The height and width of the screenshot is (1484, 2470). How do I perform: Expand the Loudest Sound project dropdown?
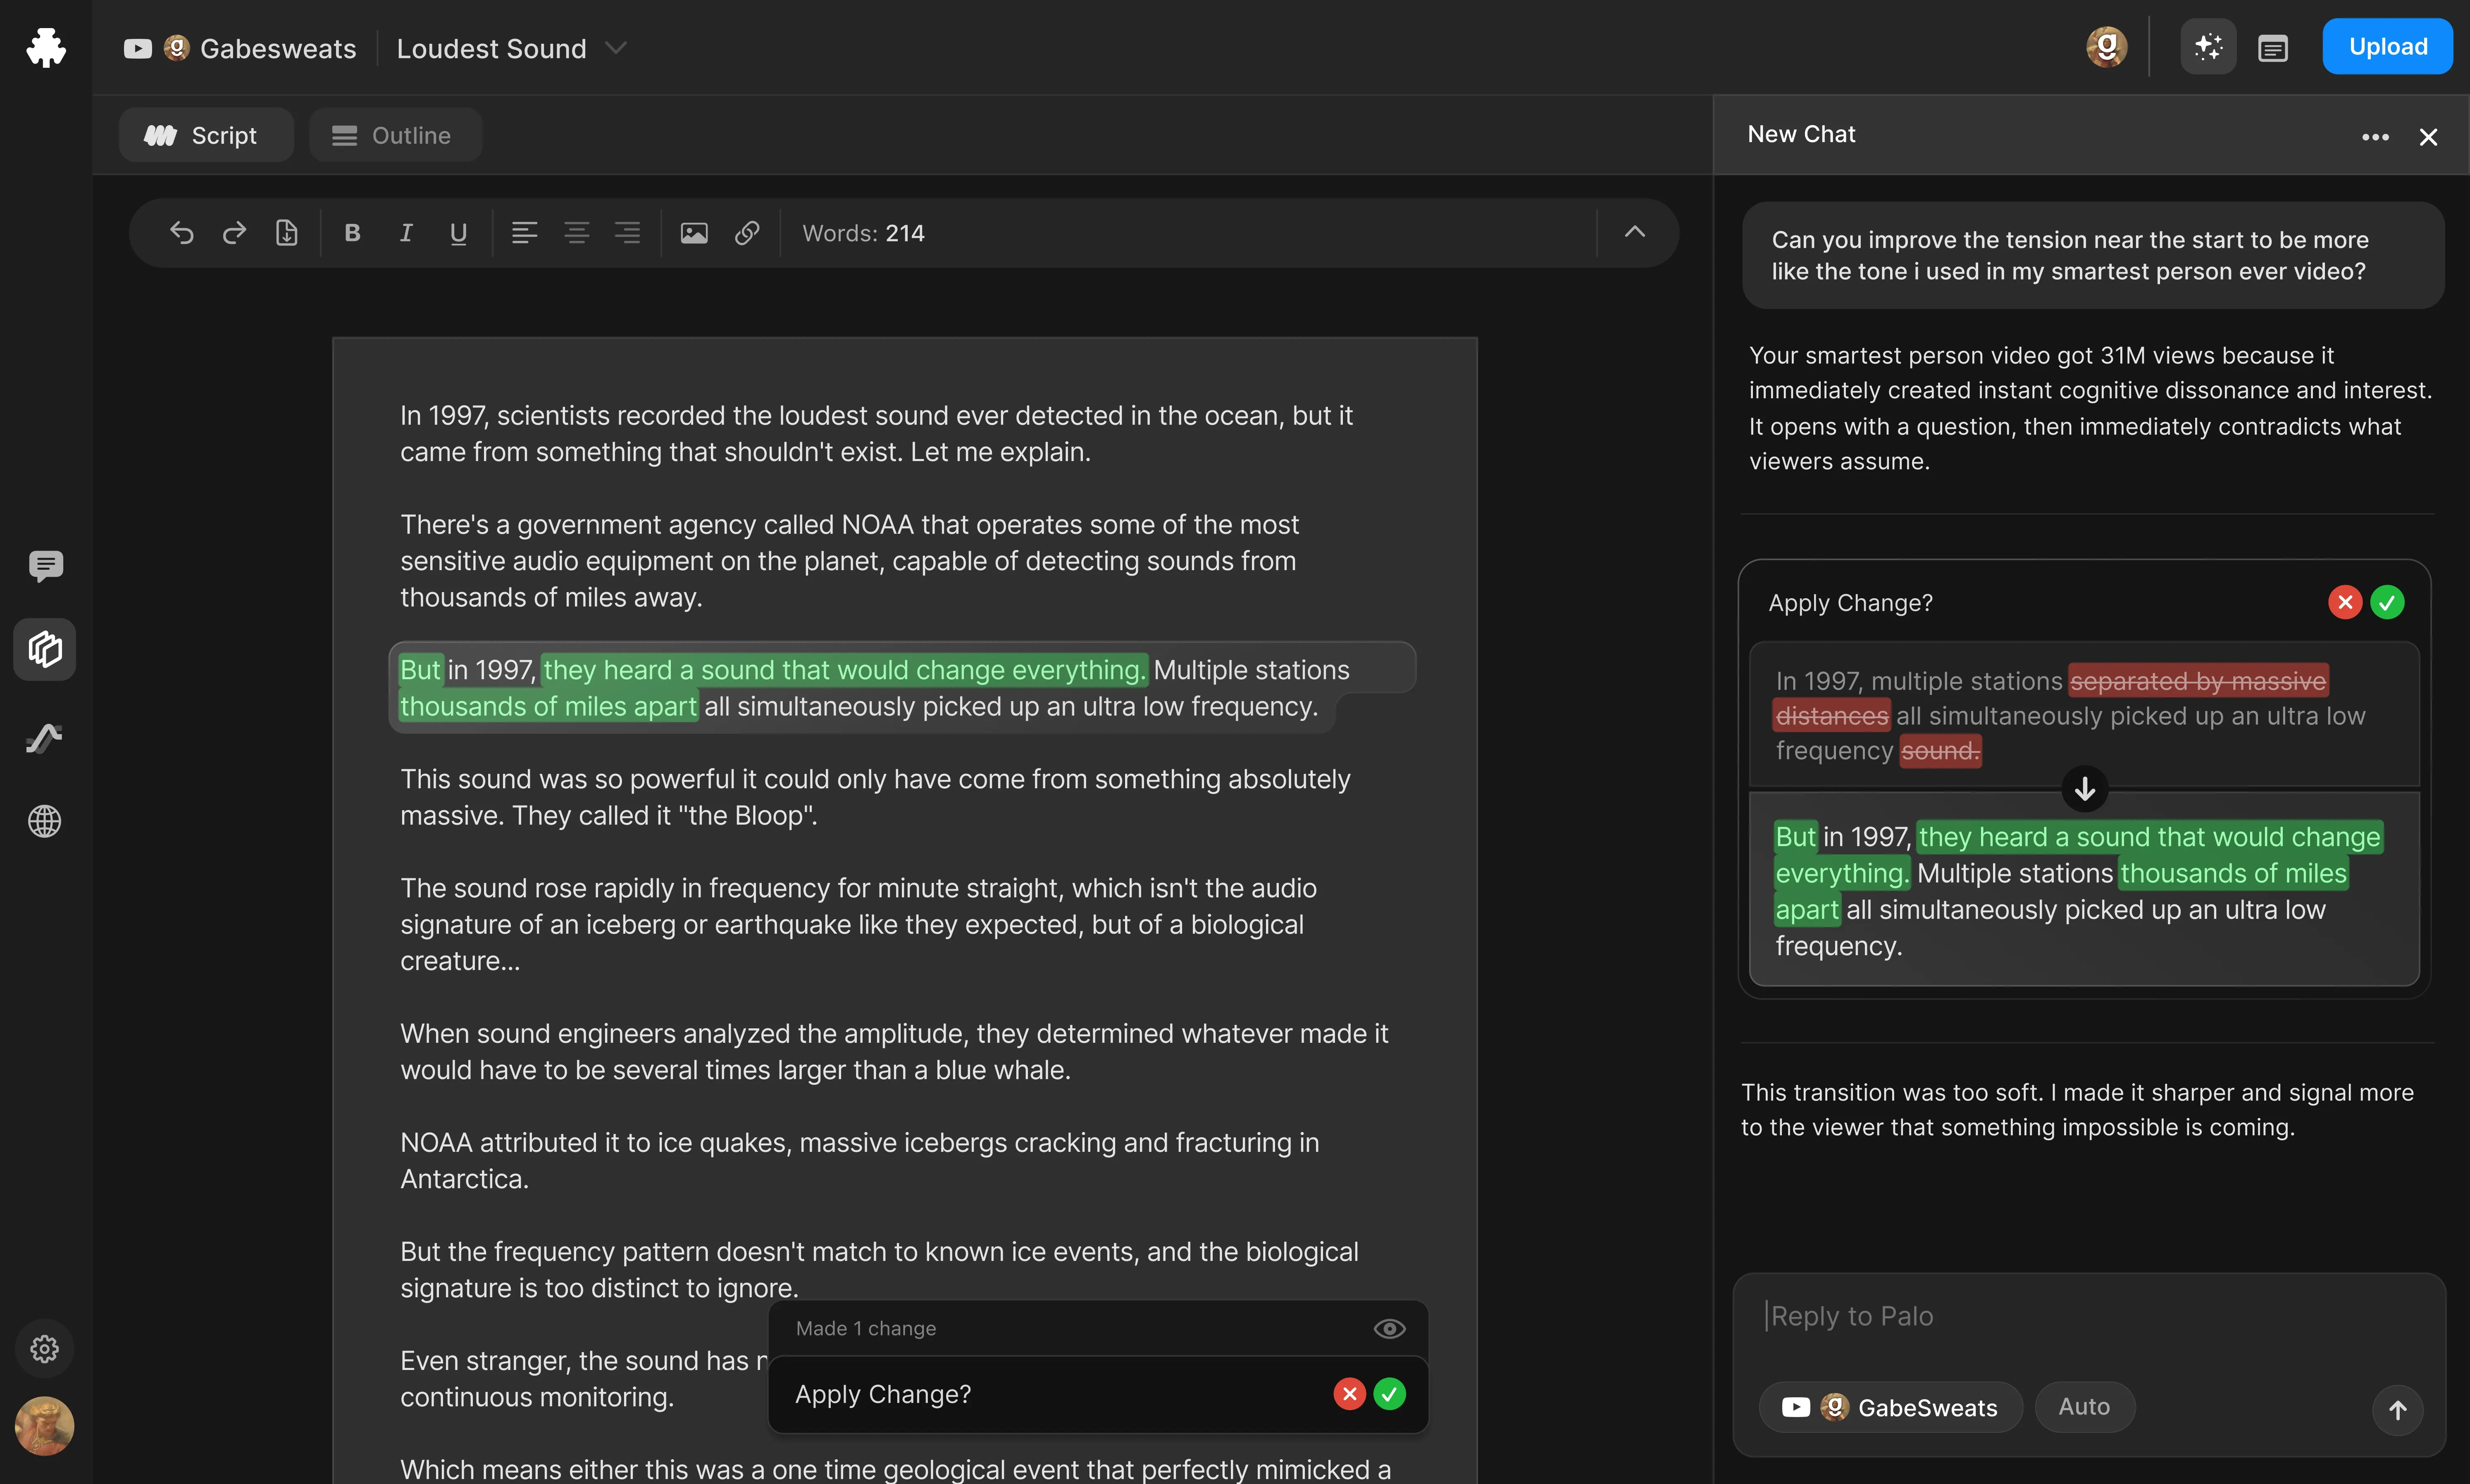pyautogui.click(x=616, y=48)
